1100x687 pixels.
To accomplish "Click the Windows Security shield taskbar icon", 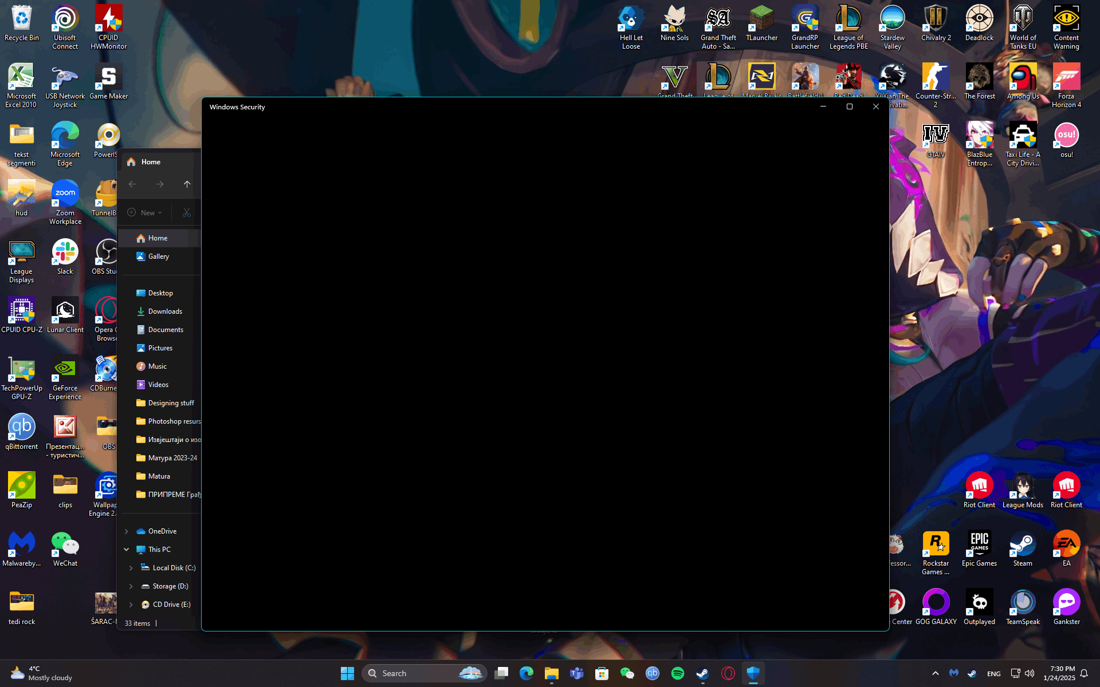I will tap(753, 673).
